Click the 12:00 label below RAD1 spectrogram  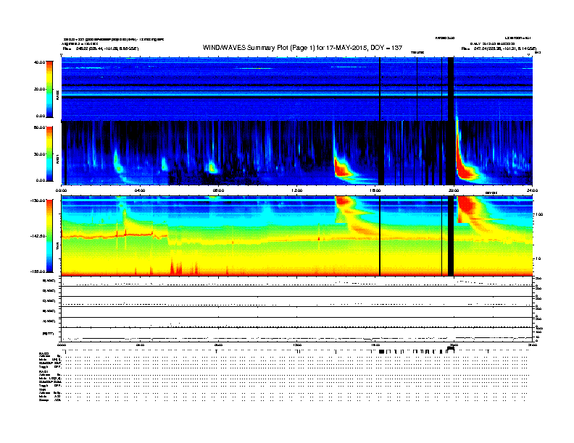pos(297,190)
